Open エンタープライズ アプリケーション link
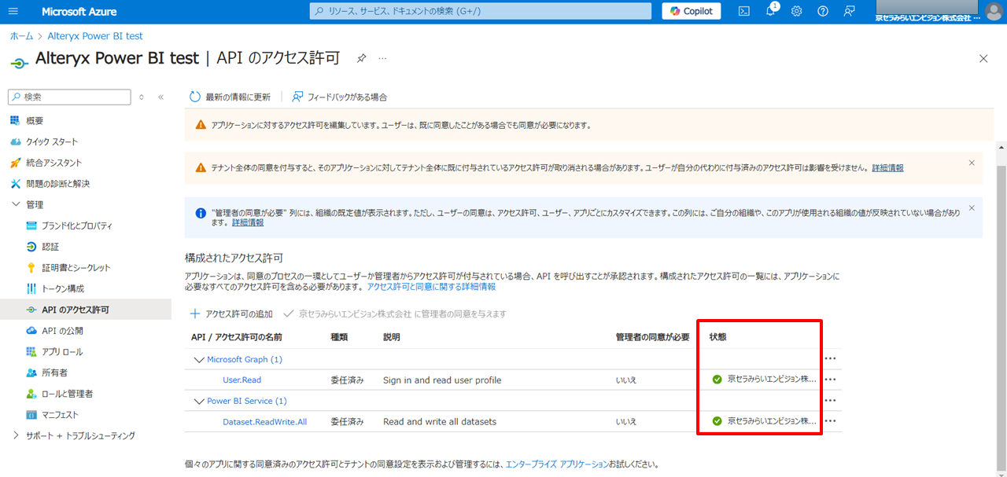The height and width of the screenshot is (477, 1007). (x=557, y=464)
